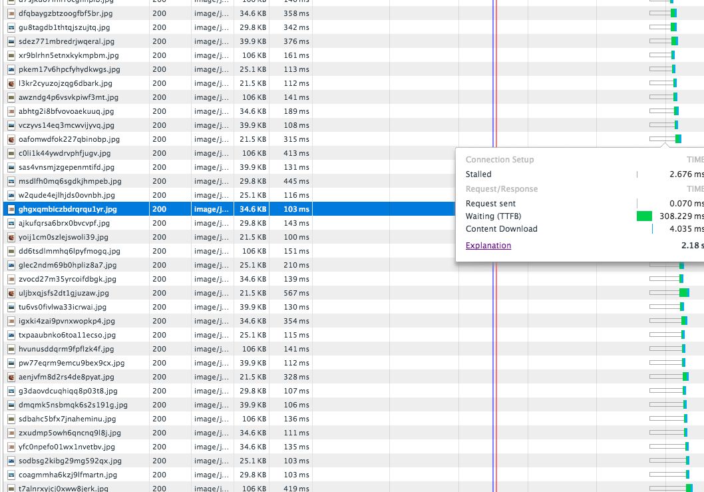Click the 413 ms time of c0li1k44ywdrvphfjugv.jpg

296,153
